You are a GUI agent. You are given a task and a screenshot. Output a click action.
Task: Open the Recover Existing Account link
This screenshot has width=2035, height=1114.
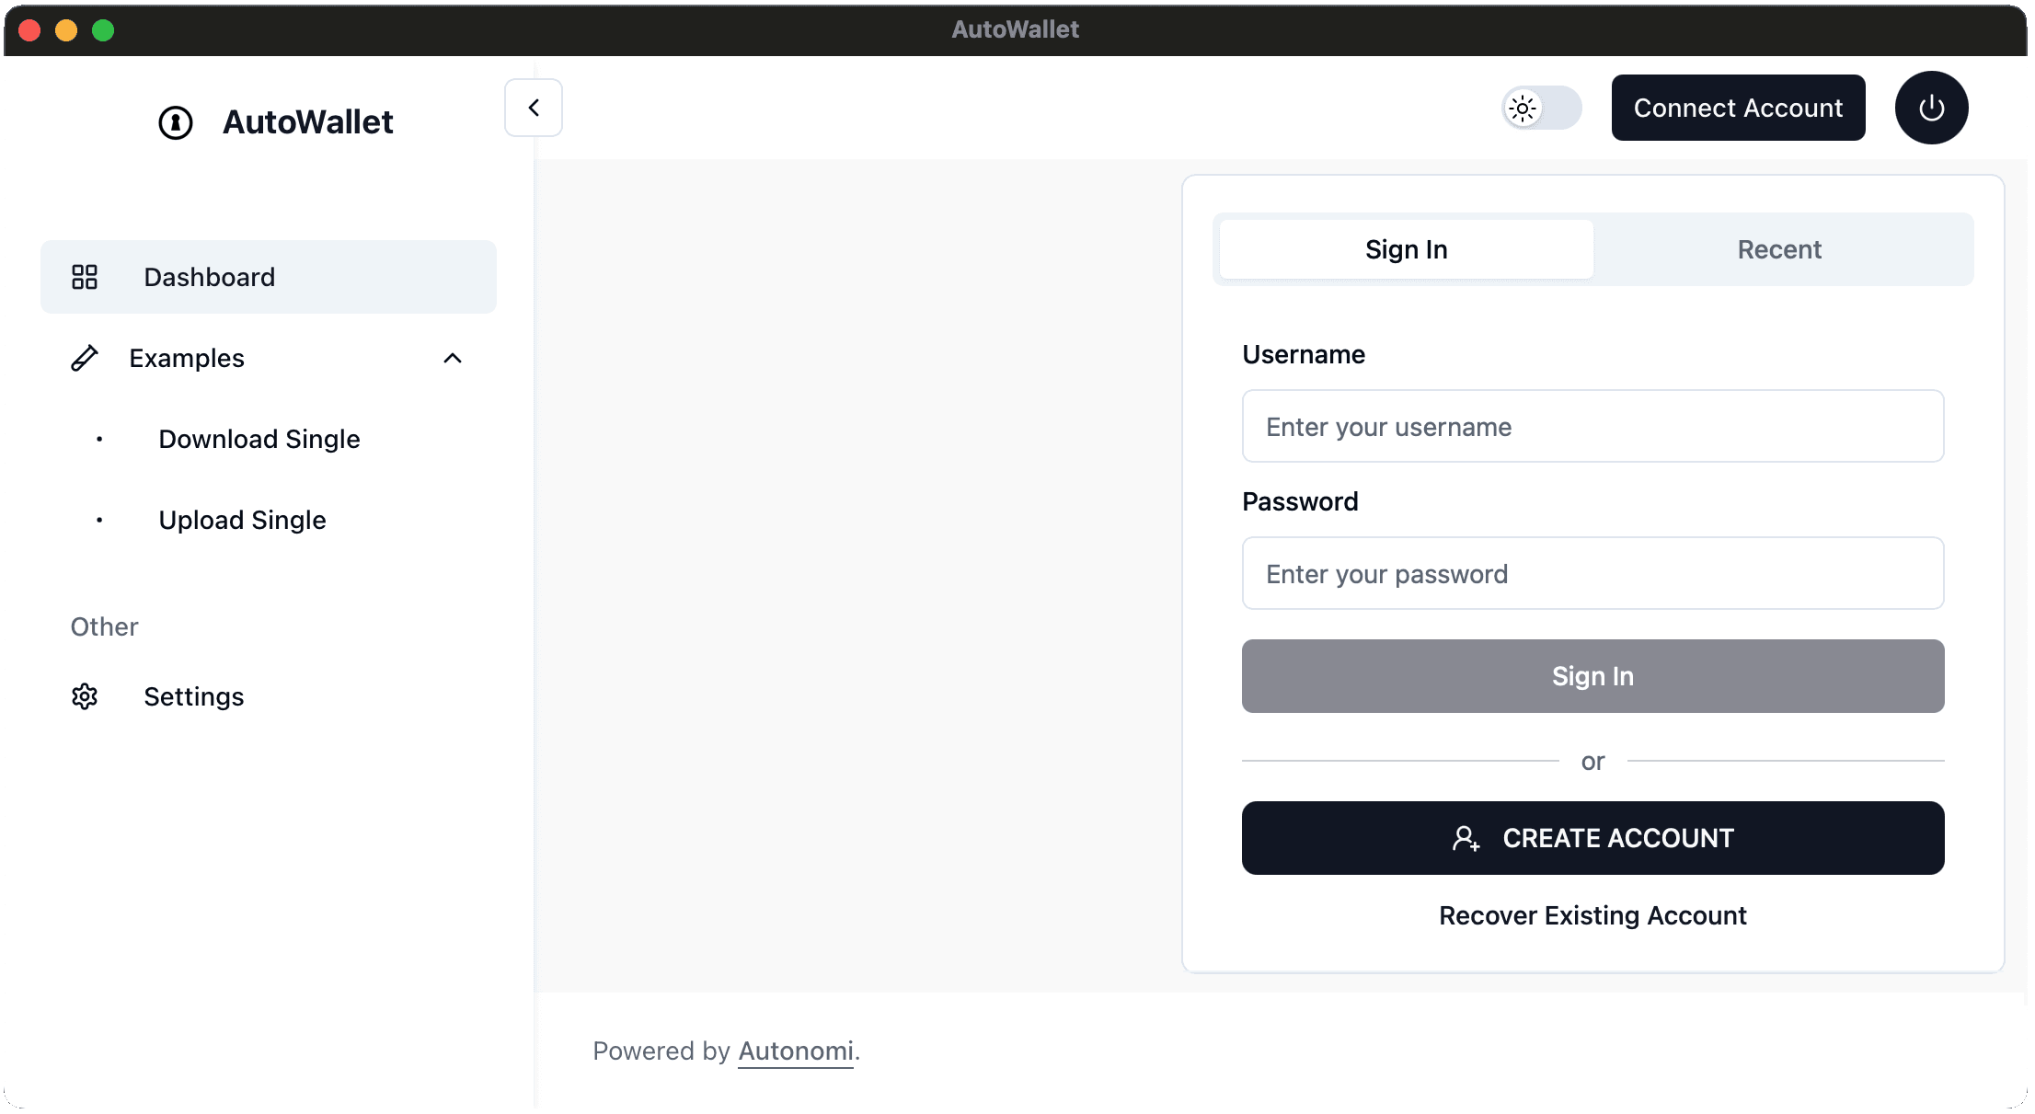pyautogui.click(x=1592, y=915)
